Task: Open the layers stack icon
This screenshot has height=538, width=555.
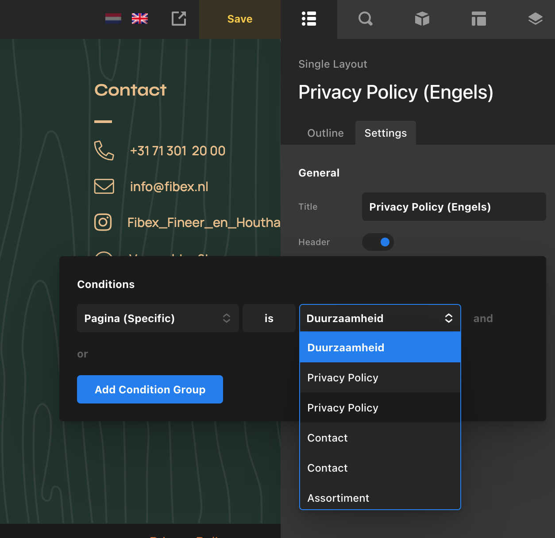Action: point(535,19)
